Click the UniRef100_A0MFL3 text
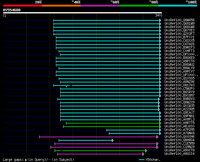Screen dimensions: 200x162 [179, 120]
